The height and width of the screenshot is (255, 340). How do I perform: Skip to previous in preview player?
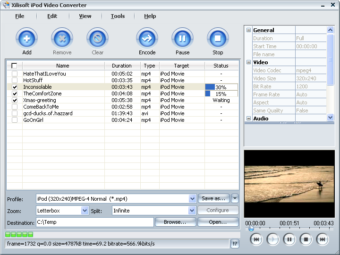(x=256, y=239)
